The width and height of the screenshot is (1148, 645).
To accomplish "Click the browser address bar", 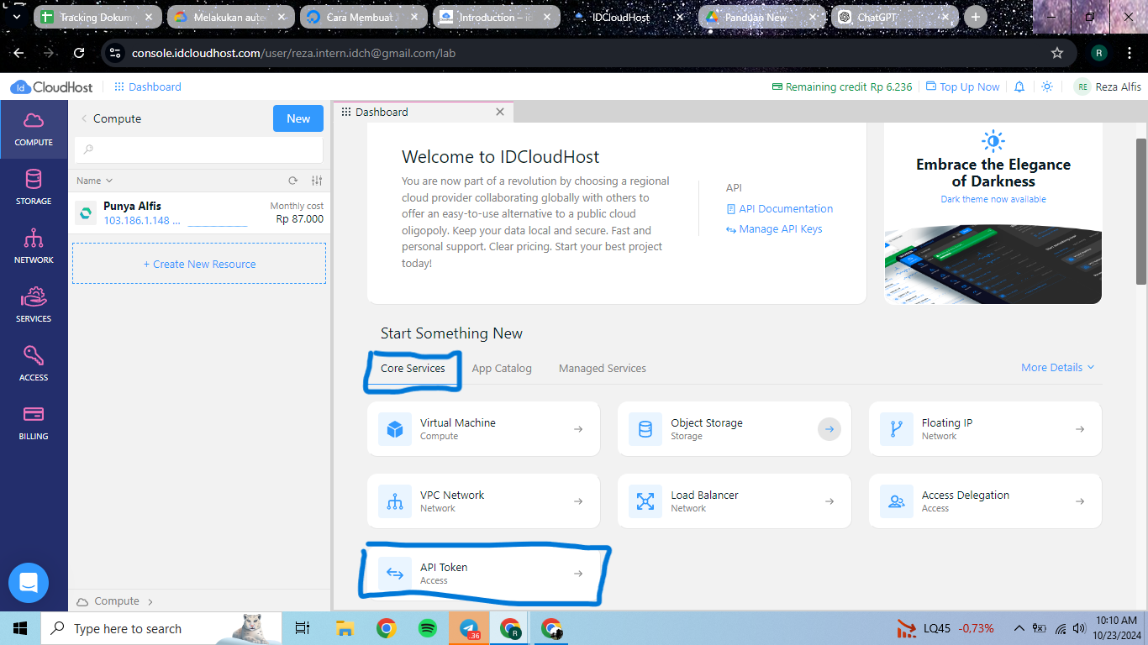I will click(x=588, y=53).
